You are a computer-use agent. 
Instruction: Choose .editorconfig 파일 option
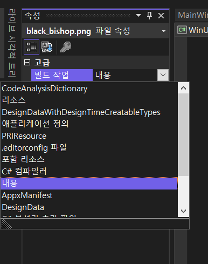click(x=89, y=148)
